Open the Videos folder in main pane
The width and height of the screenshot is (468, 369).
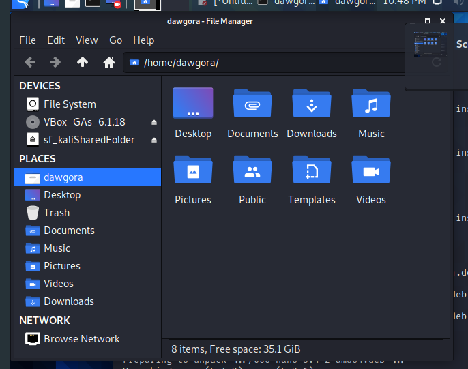371,171
